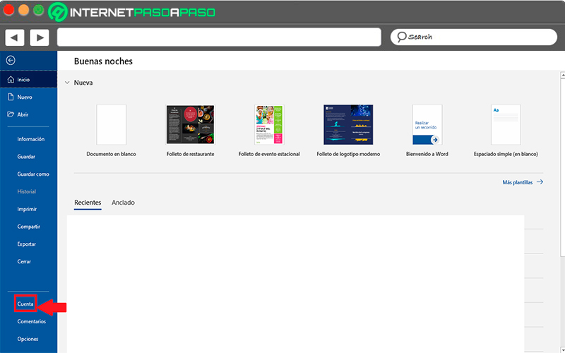Select Folleto de logotipo moderno thumbnail
565x353 pixels.
348,125
